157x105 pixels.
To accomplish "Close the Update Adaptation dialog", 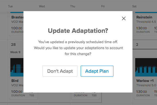I will [124, 18].
